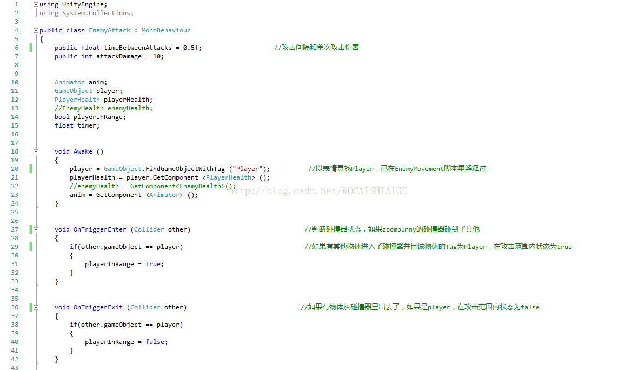Click the comment on line 36 ending with 'false'
The image size is (625, 370).
(x=420, y=307)
